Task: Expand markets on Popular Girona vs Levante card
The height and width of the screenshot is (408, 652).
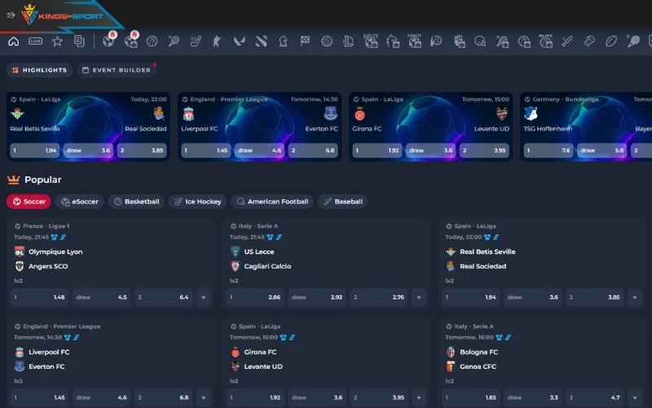Action: point(419,397)
